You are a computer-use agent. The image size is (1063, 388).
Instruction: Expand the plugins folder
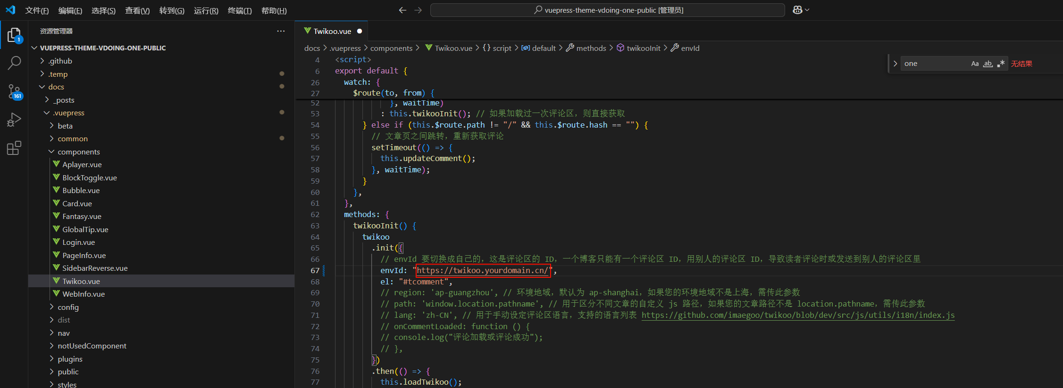pyautogui.click(x=52, y=359)
